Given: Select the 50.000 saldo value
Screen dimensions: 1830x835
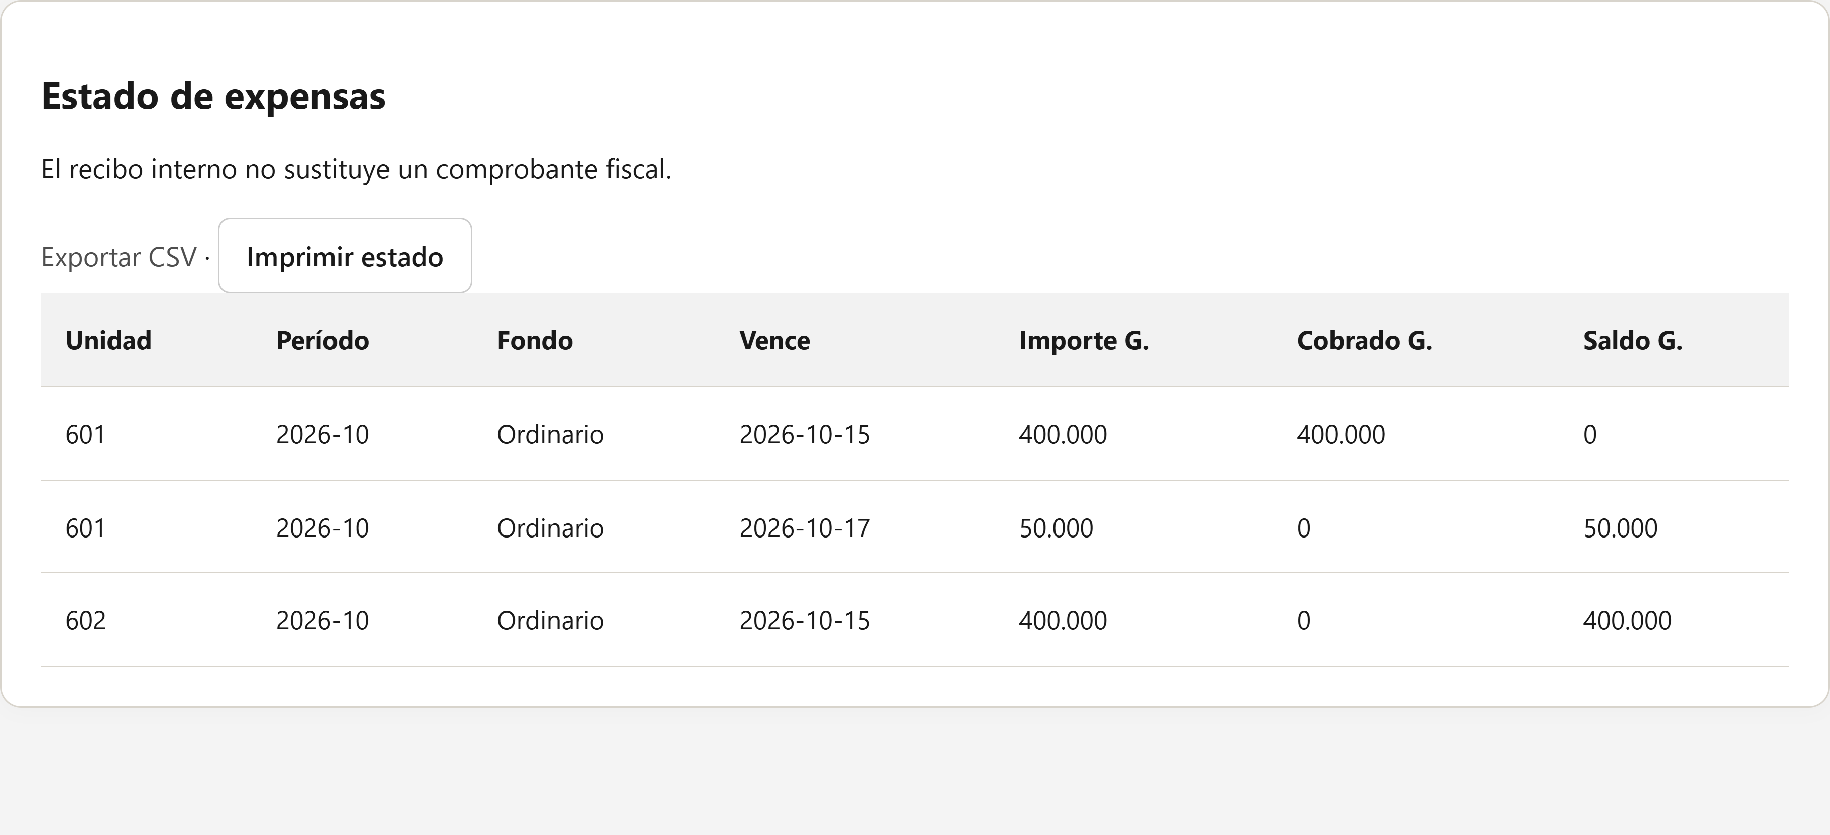Looking at the screenshot, I should (x=1620, y=527).
